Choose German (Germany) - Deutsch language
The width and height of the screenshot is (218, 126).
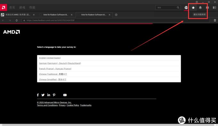(60, 63)
